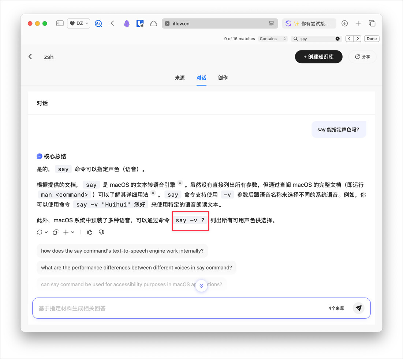403x359 pixels.
Task: Open Safari downloads icon
Action: (x=344, y=23)
